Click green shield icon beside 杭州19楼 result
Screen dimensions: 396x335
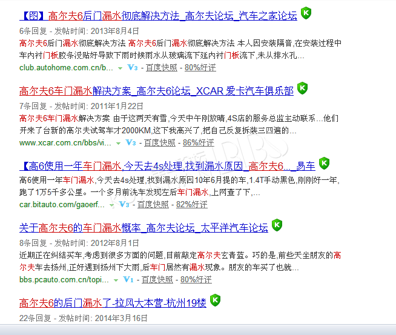[215, 300]
